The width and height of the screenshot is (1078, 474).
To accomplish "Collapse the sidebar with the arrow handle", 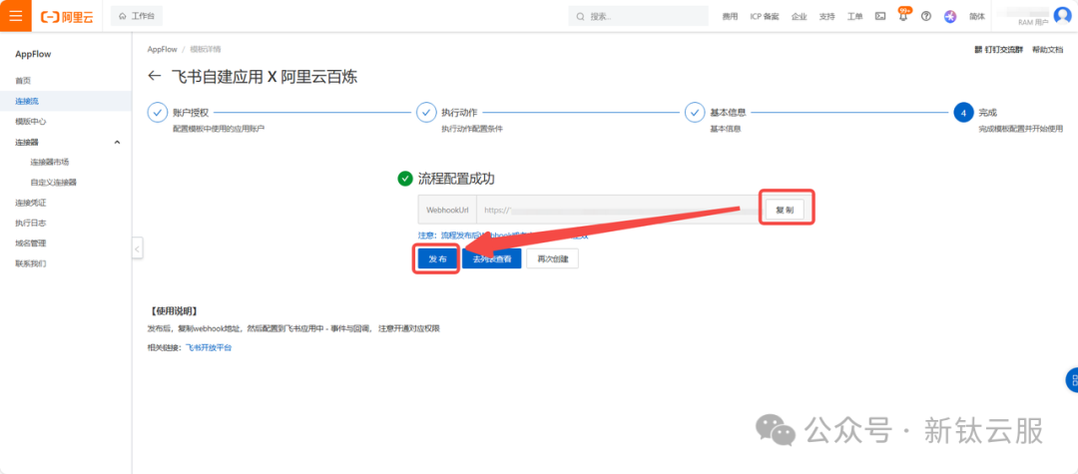I will pos(138,248).
